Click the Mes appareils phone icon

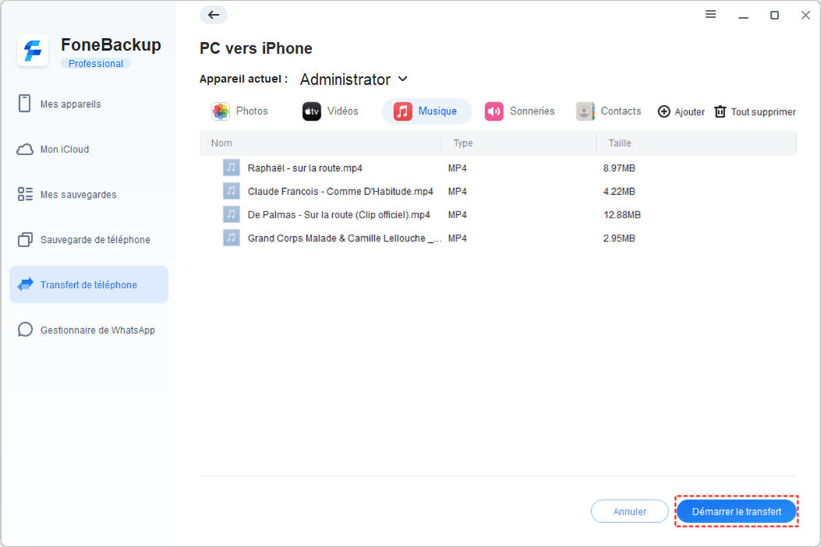coord(25,104)
